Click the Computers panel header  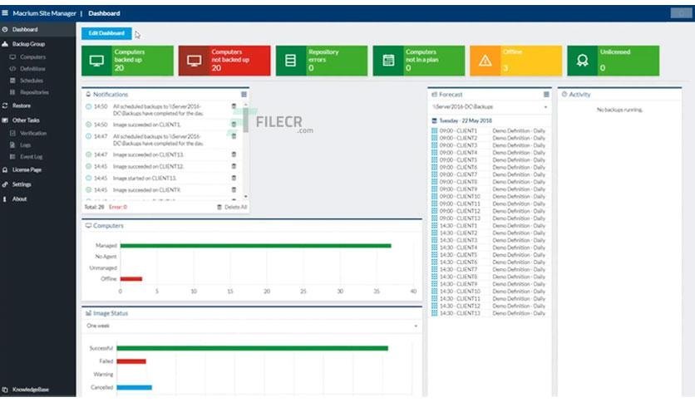[x=252, y=226]
